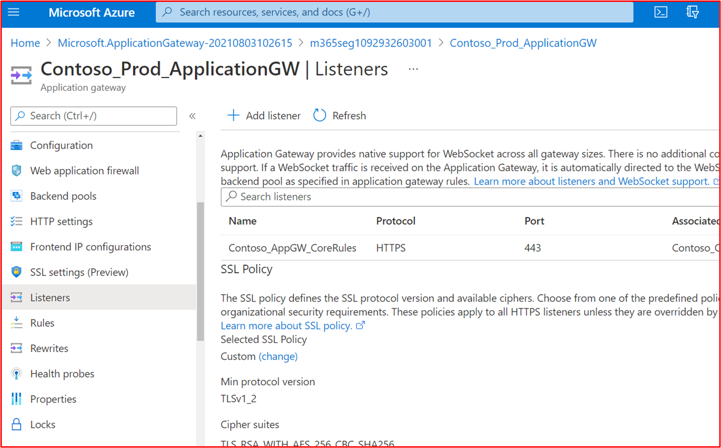Launch Cloud Shell from the top bar
Image resolution: width=721 pixels, height=448 pixels.
tap(661, 12)
